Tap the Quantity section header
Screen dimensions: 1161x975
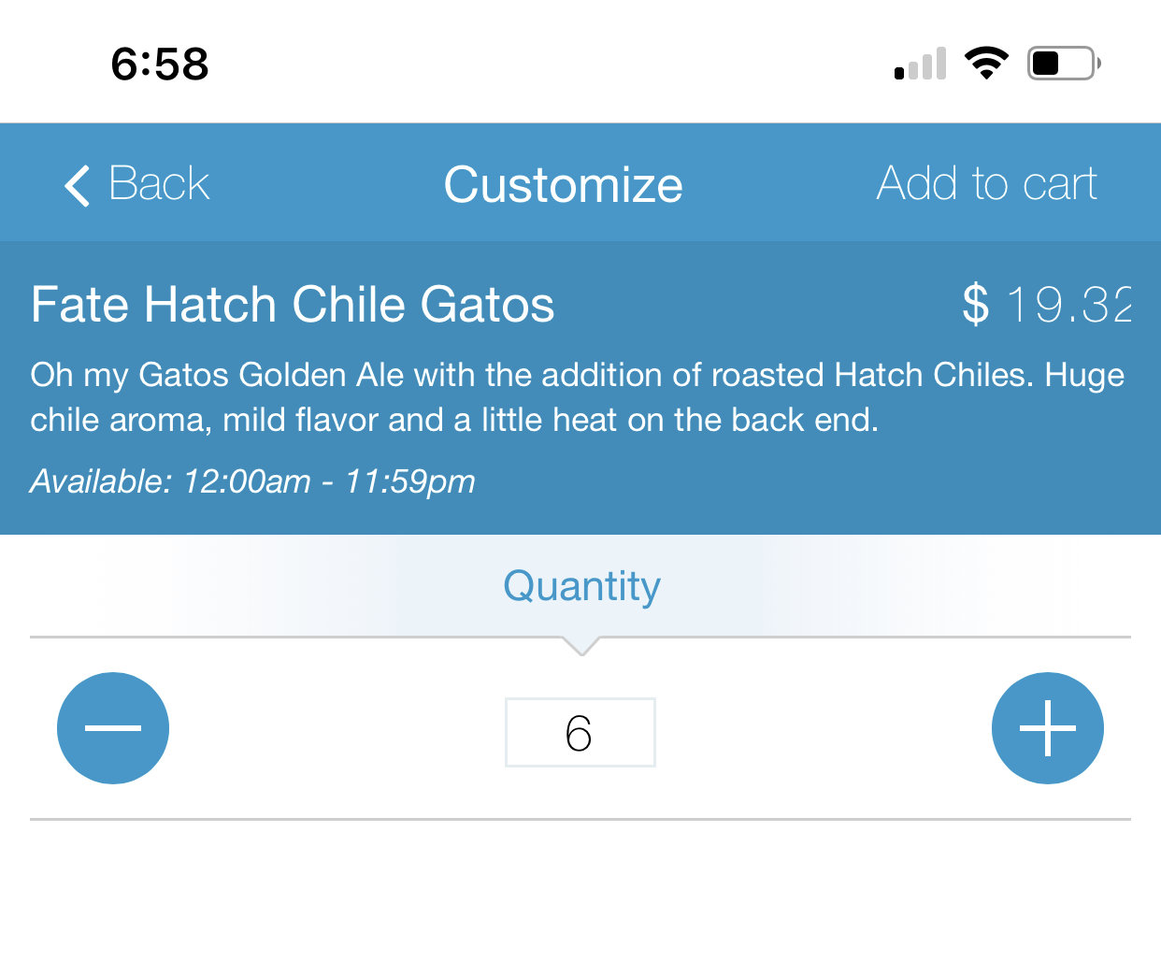pos(581,587)
